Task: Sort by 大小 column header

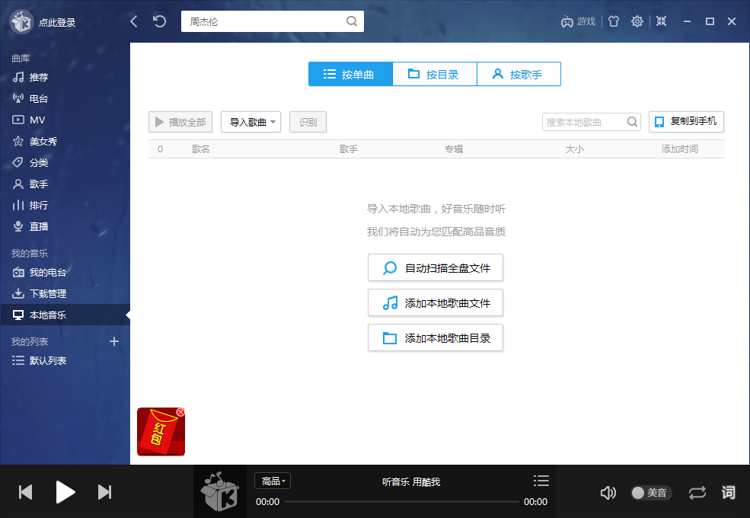Action: pyautogui.click(x=574, y=149)
